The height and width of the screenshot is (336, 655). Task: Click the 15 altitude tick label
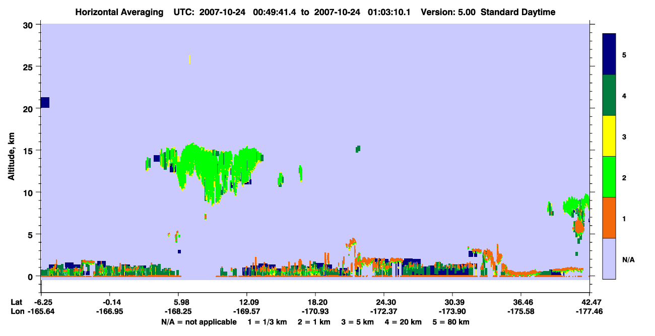click(29, 151)
